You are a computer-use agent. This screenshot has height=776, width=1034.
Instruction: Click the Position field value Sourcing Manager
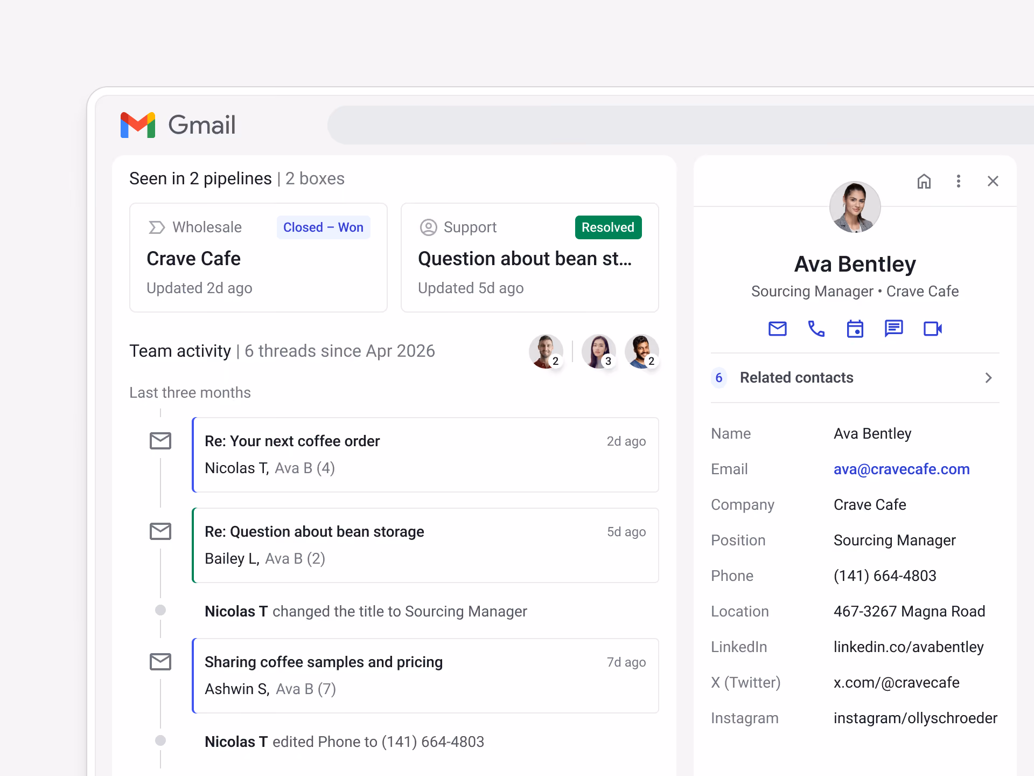coord(895,540)
